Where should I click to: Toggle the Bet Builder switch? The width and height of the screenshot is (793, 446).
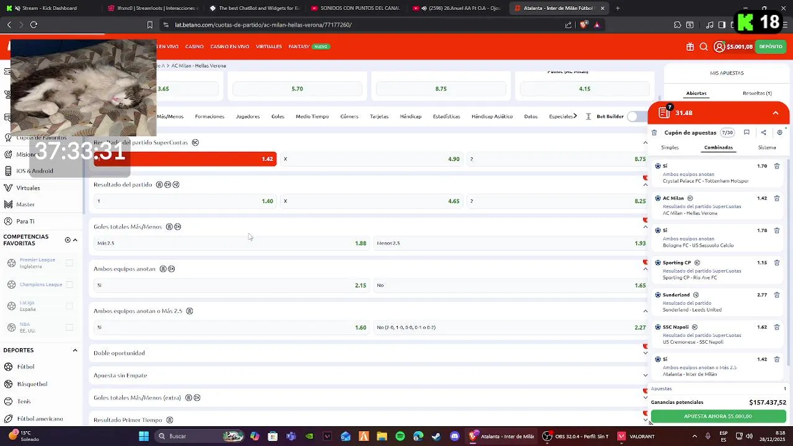(636, 116)
